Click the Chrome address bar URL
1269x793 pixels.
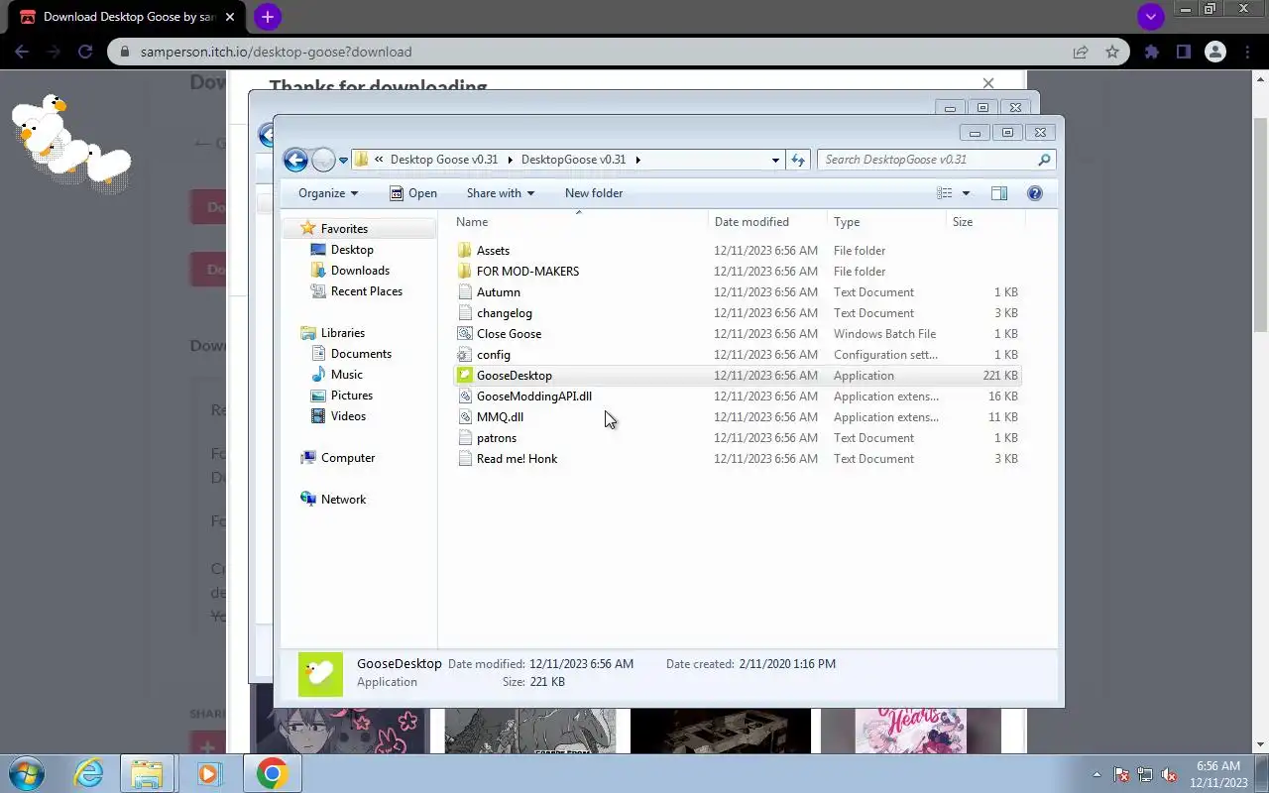pyautogui.click(x=276, y=52)
